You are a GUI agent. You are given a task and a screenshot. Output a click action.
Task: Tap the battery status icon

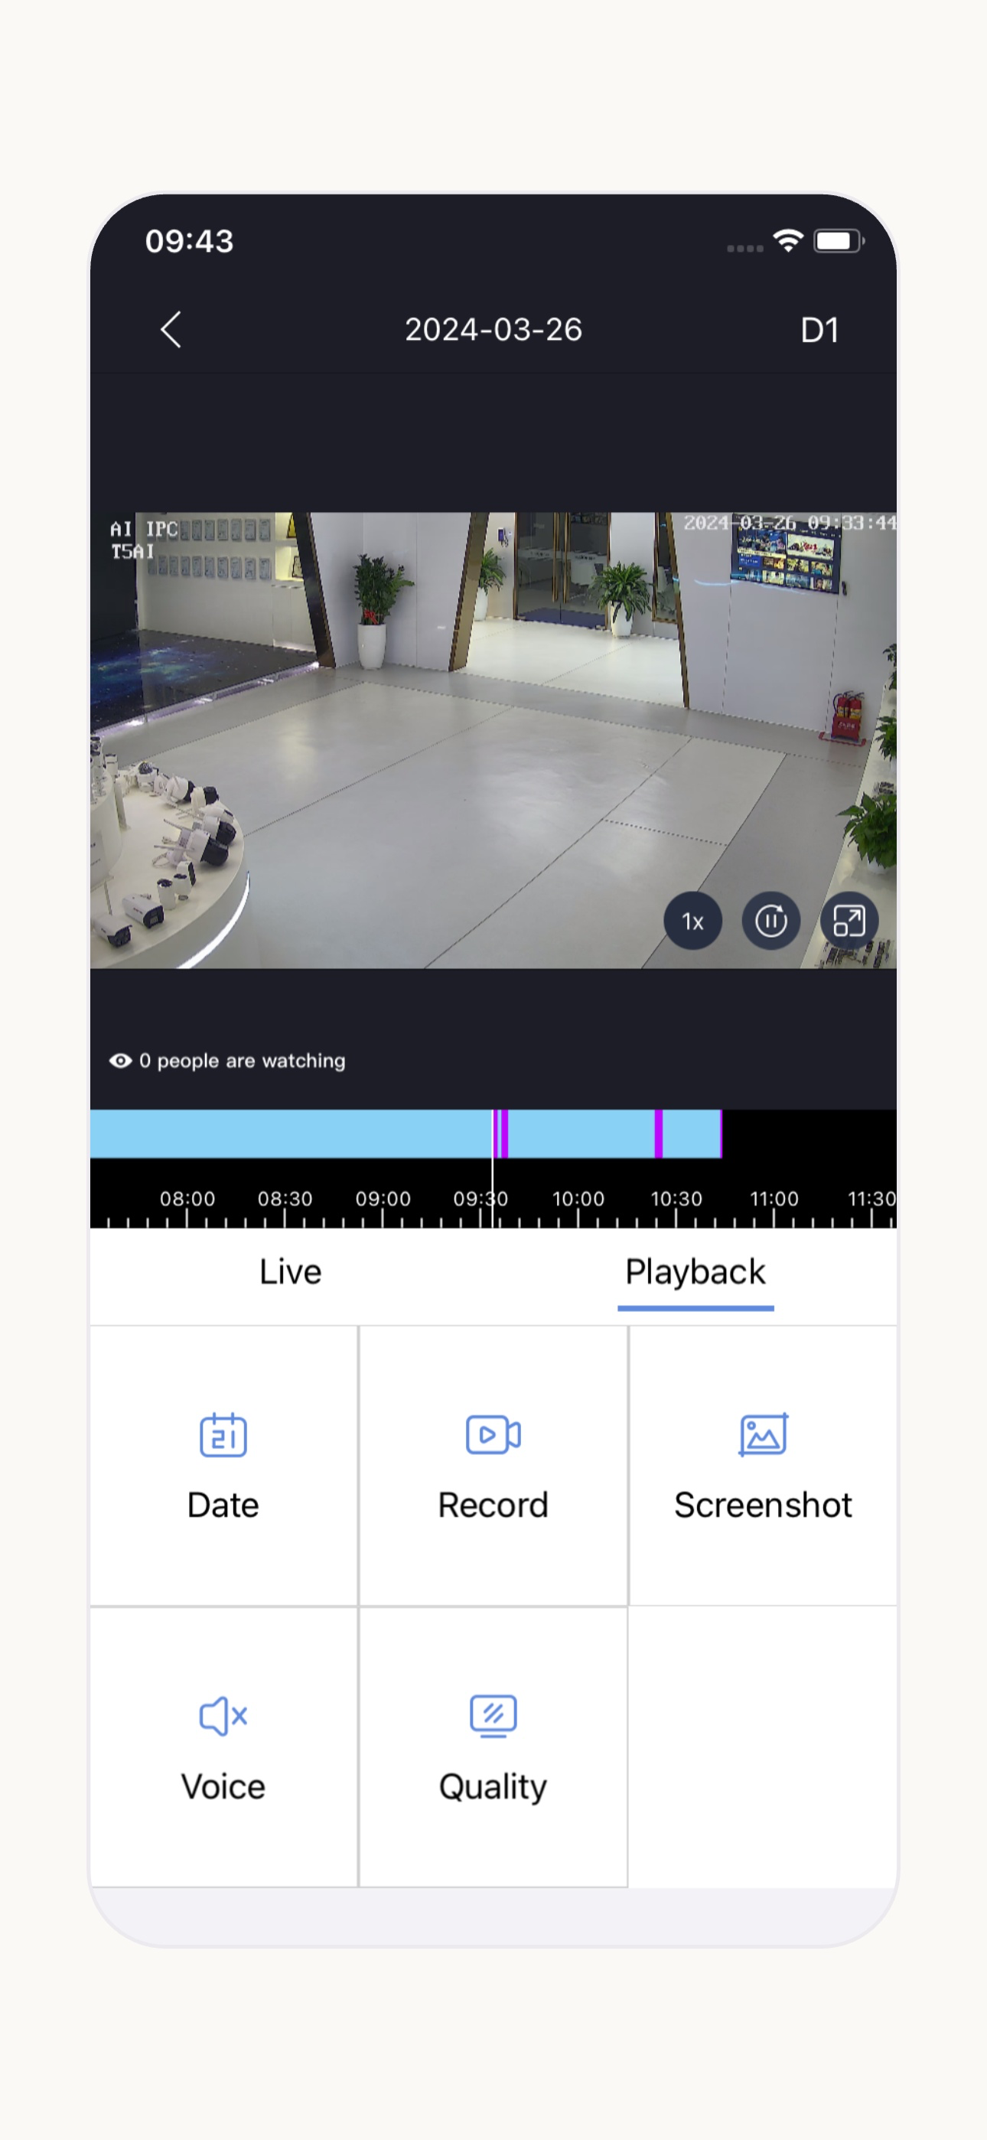pyautogui.click(x=839, y=241)
